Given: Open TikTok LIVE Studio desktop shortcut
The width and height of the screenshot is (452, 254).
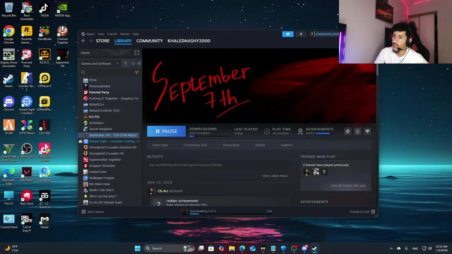Looking at the screenshot, I should pos(44,152).
